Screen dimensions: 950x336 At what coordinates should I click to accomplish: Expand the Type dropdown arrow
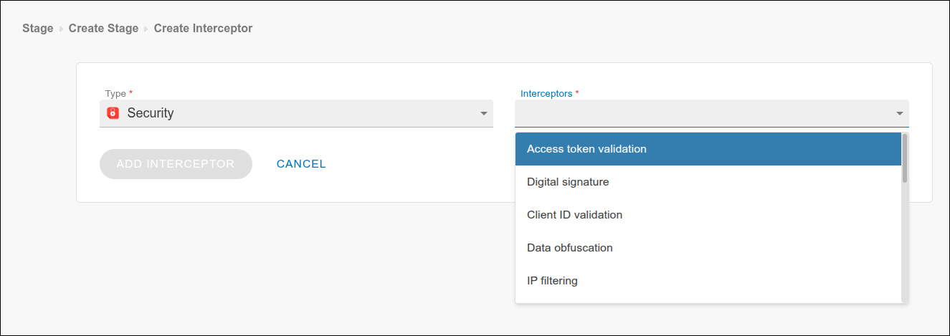pyautogui.click(x=484, y=113)
